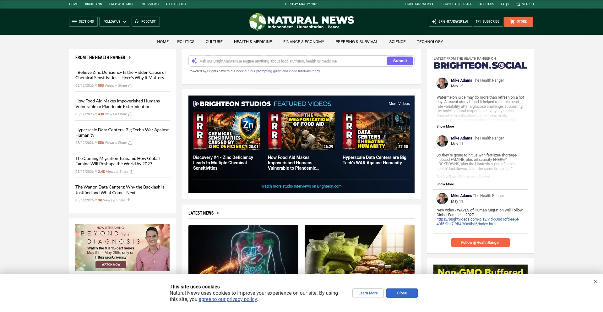Play the Chemical Sensitivities Zinc video thumbnail
Image resolution: width=603 pixels, height=312 pixels.
pos(227,131)
